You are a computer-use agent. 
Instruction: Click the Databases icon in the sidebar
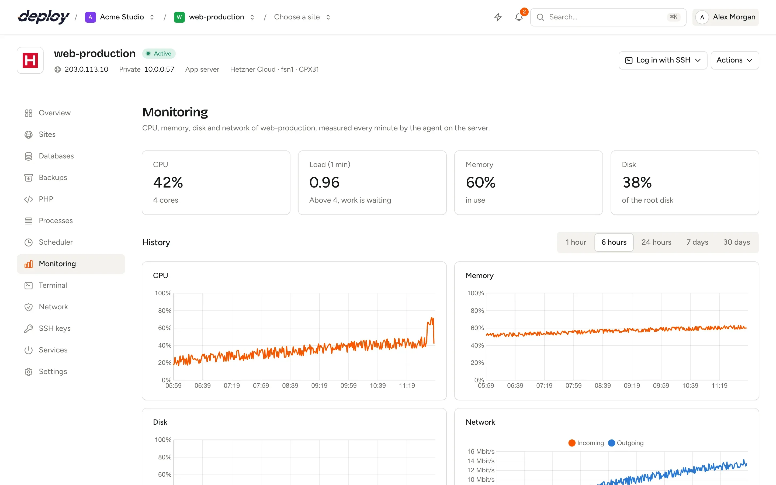tap(29, 156)
